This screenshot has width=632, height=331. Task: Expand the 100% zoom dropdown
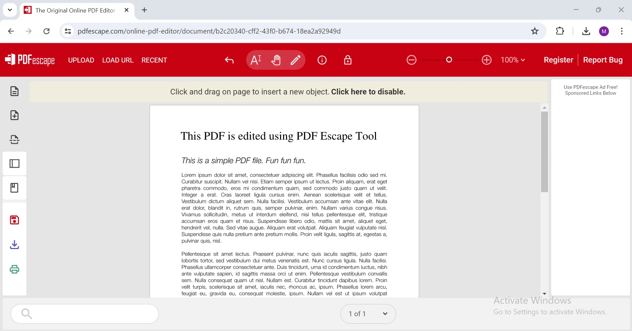pyautogui.click(x=513, y=60)
